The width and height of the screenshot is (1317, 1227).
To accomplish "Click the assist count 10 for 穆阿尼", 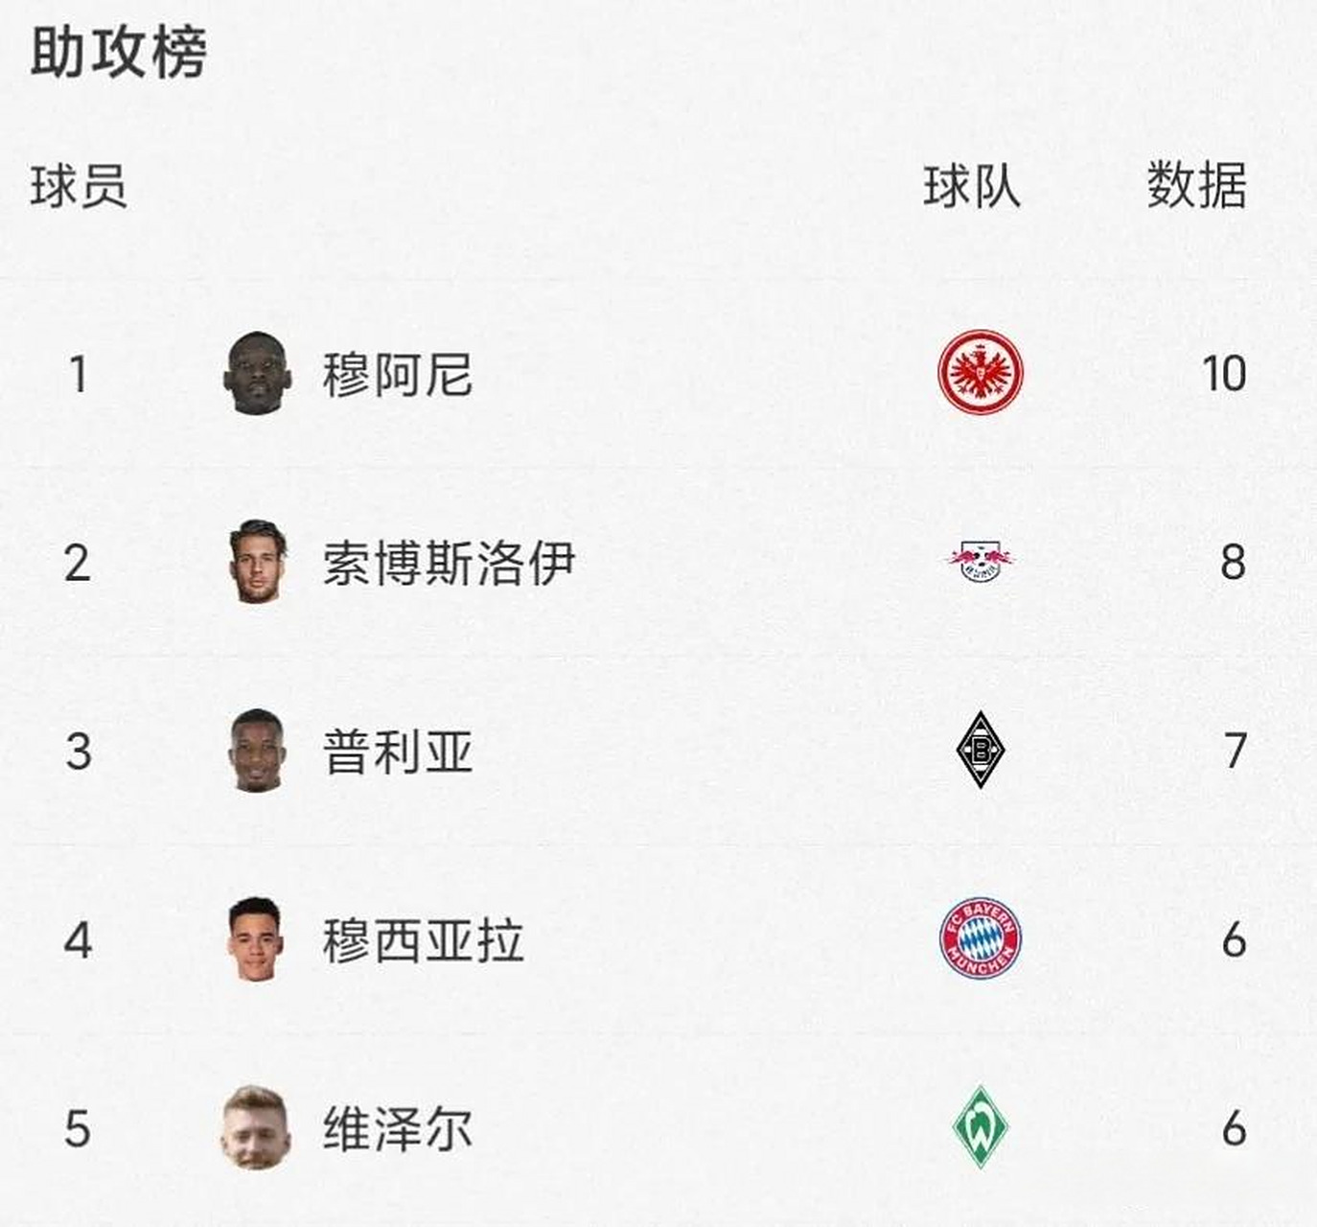I will tap(1224, 374).
